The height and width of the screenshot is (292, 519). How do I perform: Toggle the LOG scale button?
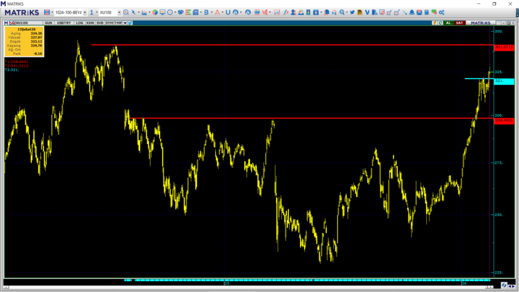[80, 23]
